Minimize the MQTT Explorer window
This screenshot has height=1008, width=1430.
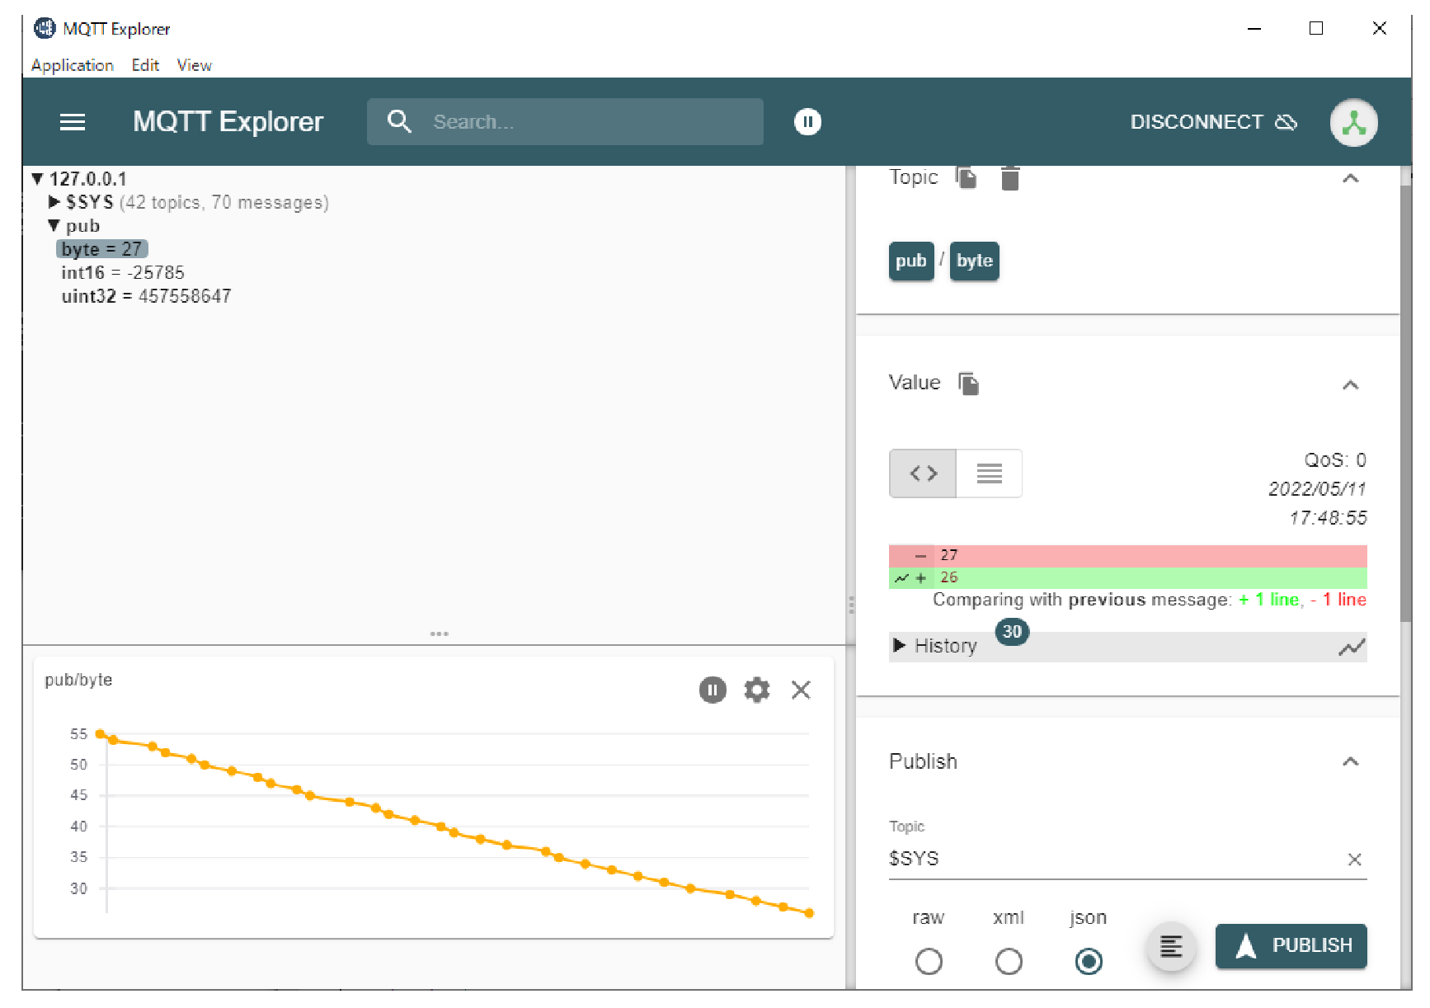point(1254,29)
